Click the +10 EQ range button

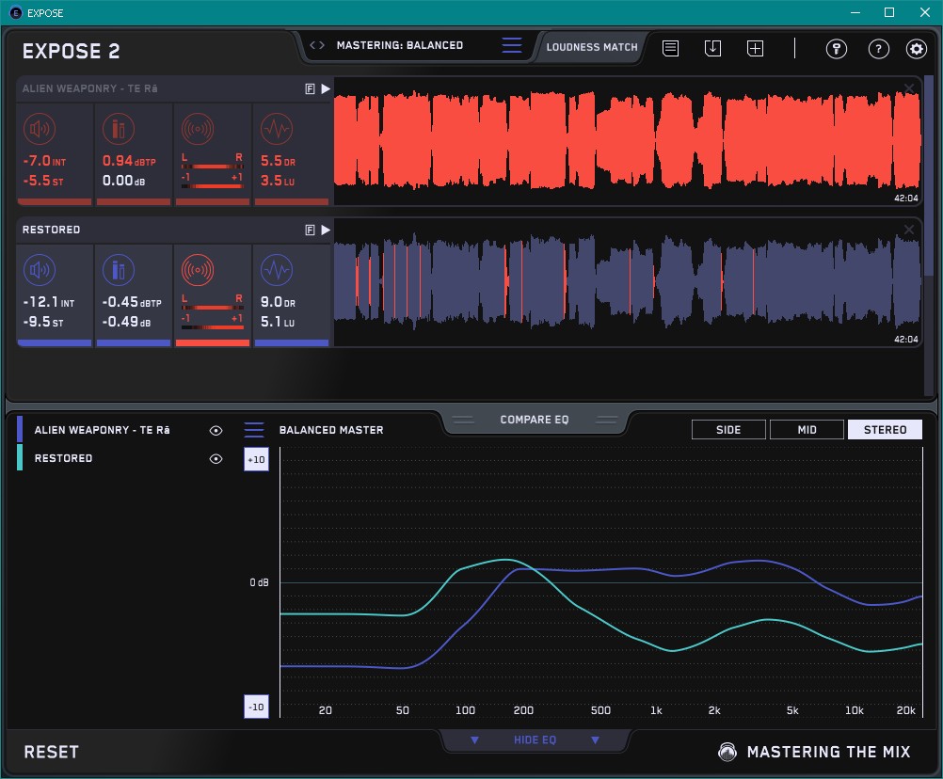tap(256, 459)
